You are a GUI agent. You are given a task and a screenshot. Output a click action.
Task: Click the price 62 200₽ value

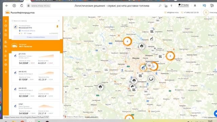[23, 96]
